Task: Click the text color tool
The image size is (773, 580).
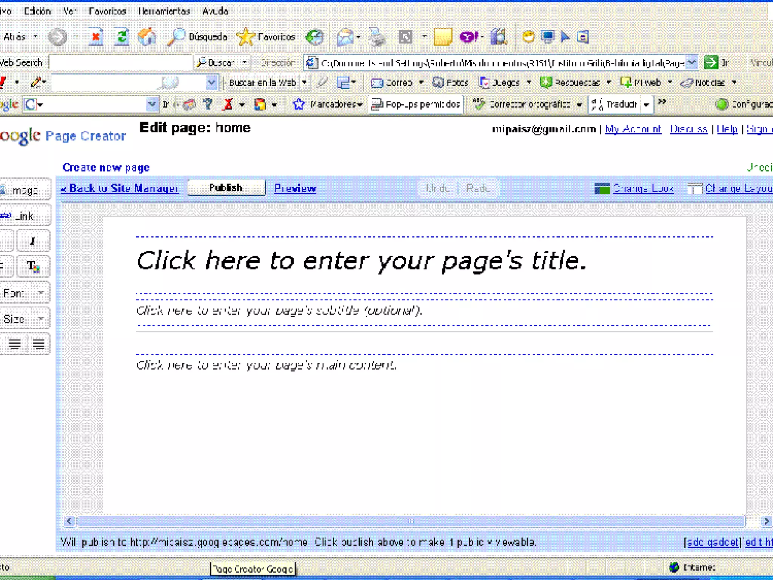Action: click(33, 267)
